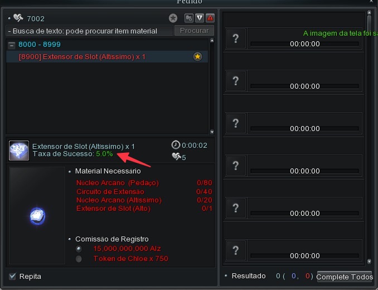The width and height of the screenshot is (378, 290).
Task: Click the Complete Todos button
Action: 345,277
